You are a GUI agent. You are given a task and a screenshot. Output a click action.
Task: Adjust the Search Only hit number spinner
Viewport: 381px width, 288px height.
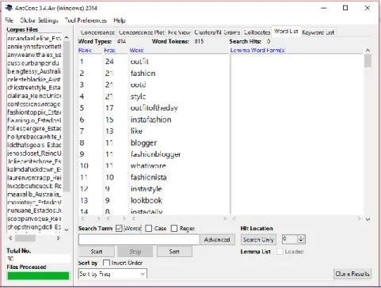[x=301, y=239]
